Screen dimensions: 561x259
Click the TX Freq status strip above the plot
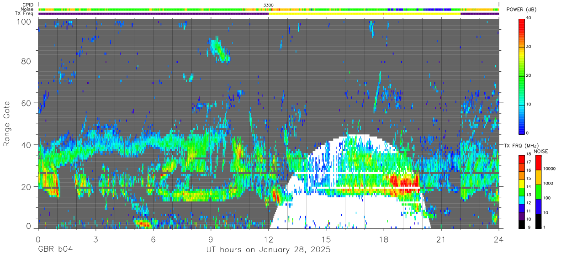(x=269, y=14)
